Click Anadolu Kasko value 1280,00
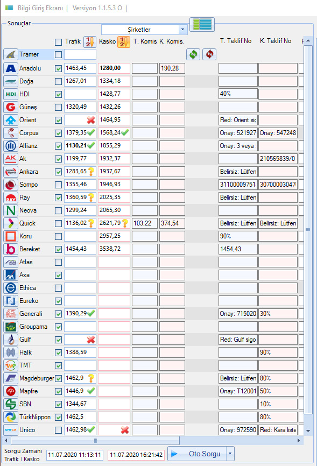The height and width of the screenshot is (466, 317). tap(114, 68)
